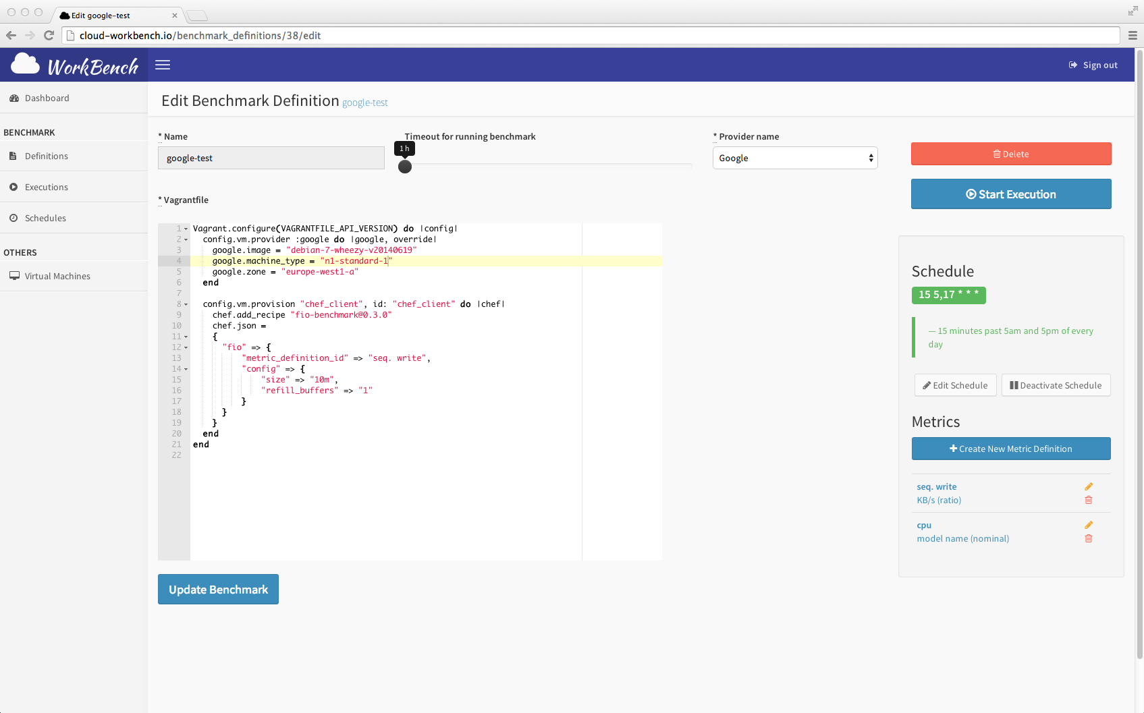Open Definitions in the sidebar

(x=47, y=156)
